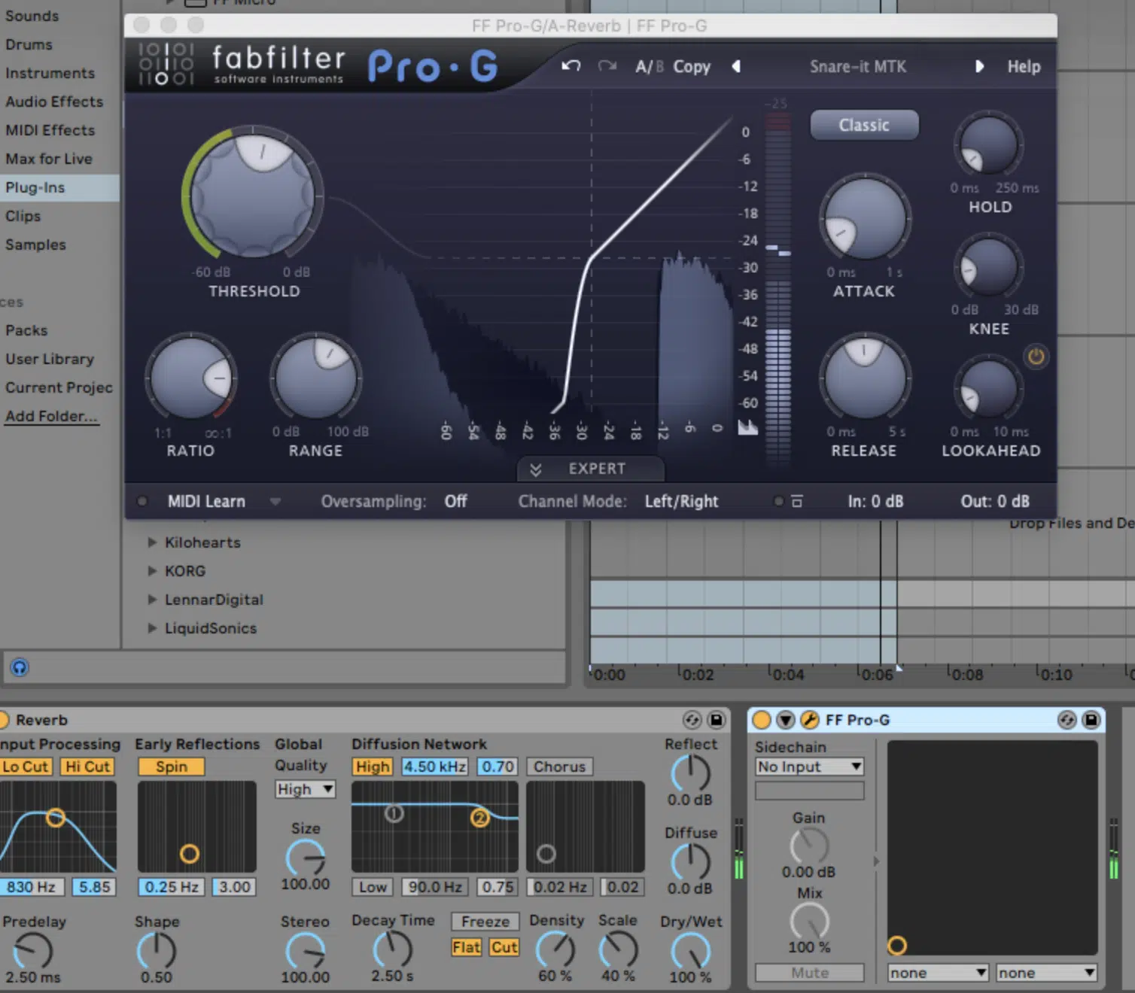Select the previous preset arrow

click(x=736, y=66)
